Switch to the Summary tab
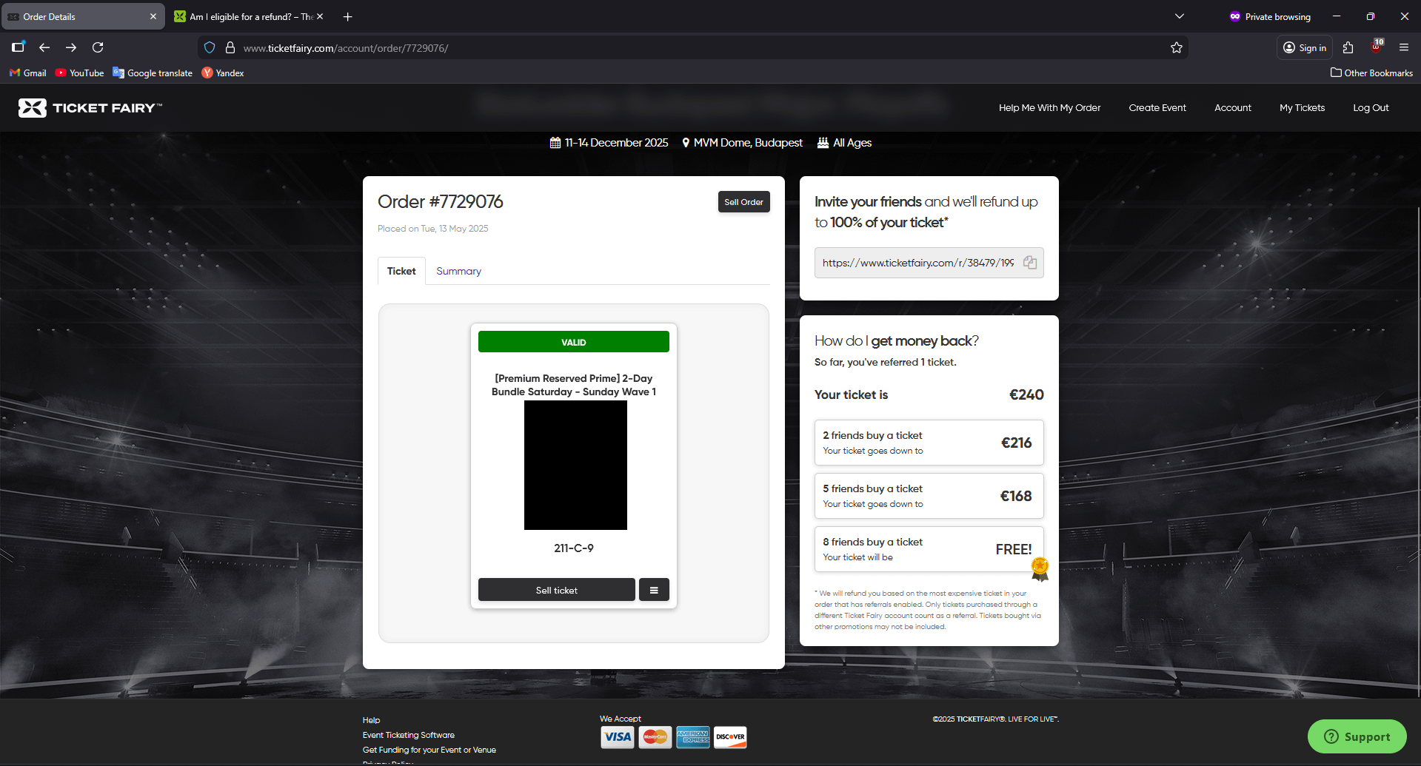 click(x=458, y=271)
